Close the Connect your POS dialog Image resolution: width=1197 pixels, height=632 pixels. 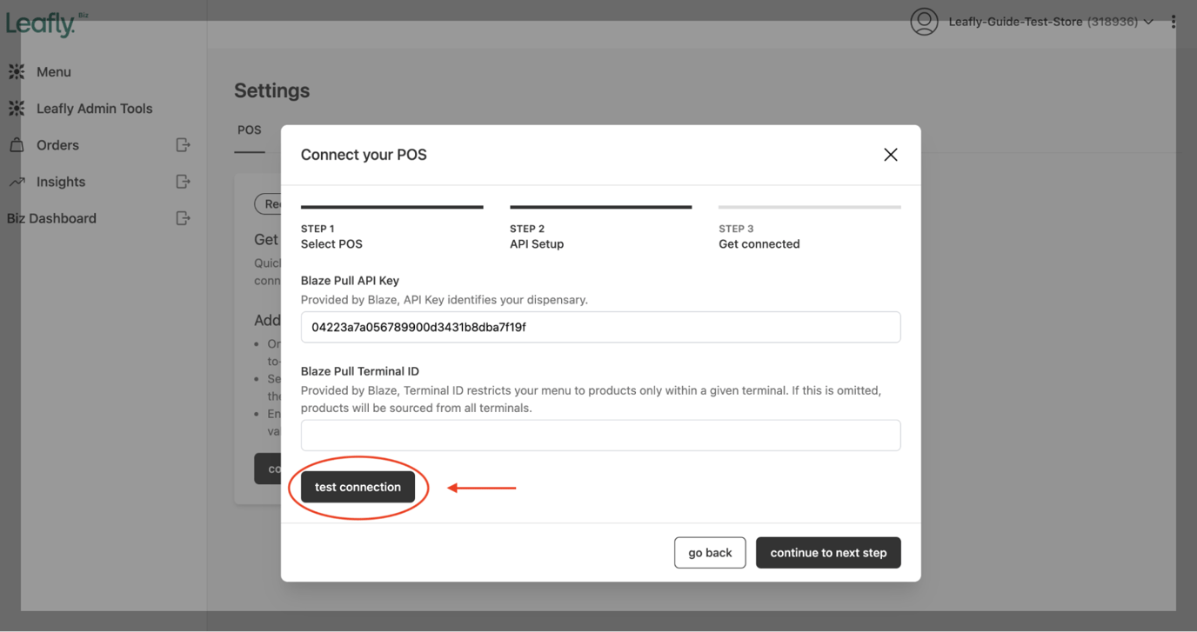[890, 155]
